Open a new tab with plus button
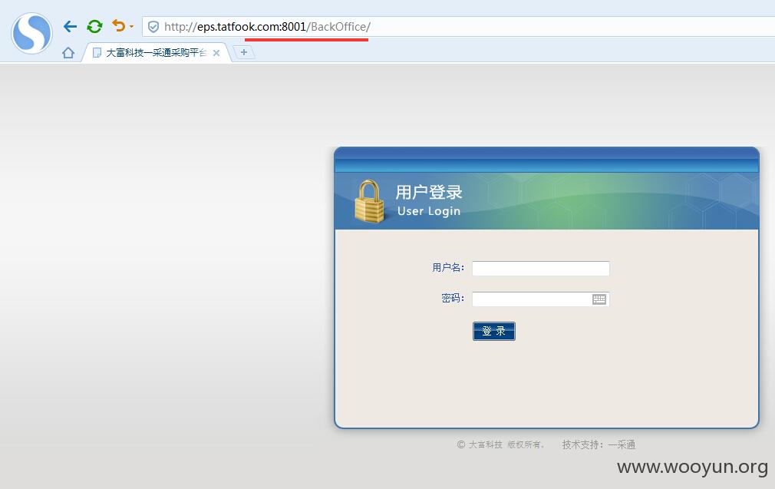Screen dimensions: 775x489 [244, 52]
